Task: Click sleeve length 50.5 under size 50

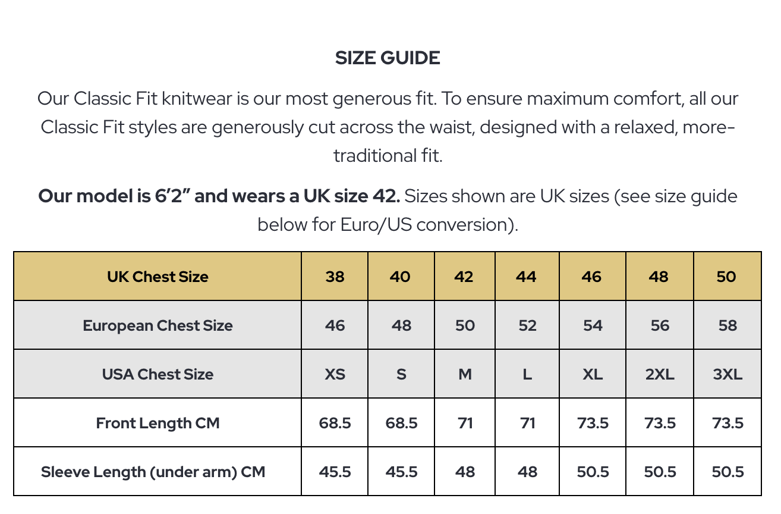Action: 727,472
